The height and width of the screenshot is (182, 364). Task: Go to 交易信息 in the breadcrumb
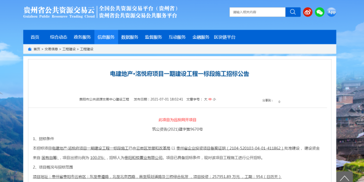(x=51, y=49)
